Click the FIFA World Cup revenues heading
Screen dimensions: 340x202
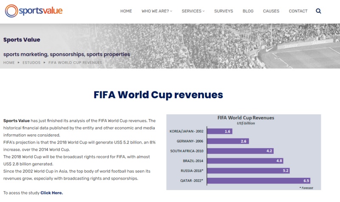coord(158,94)
